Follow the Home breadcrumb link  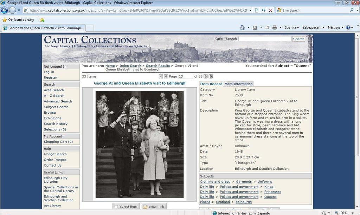point(110,66)
